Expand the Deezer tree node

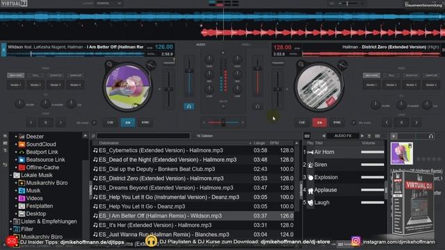pyautogui.click(x=16, y=137)
